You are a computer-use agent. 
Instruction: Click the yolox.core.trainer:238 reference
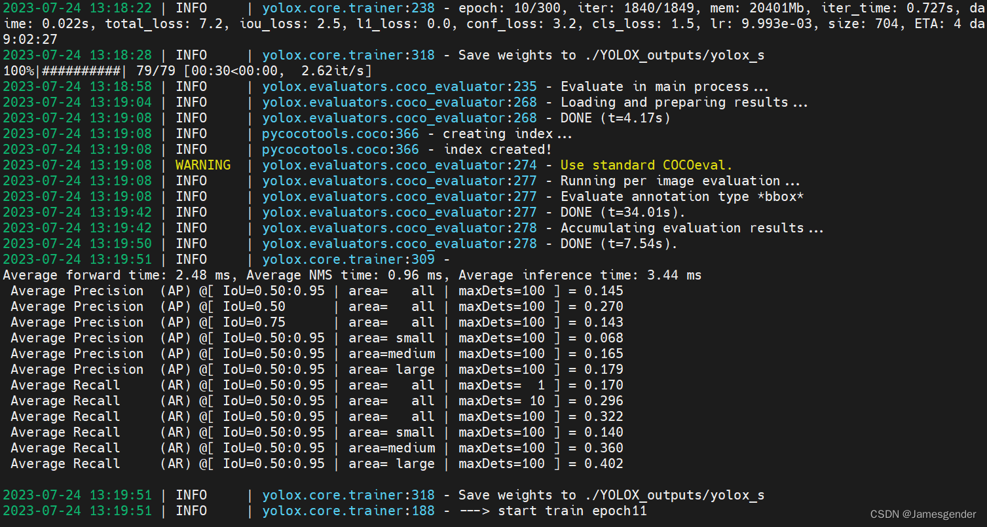coord(348,8)
